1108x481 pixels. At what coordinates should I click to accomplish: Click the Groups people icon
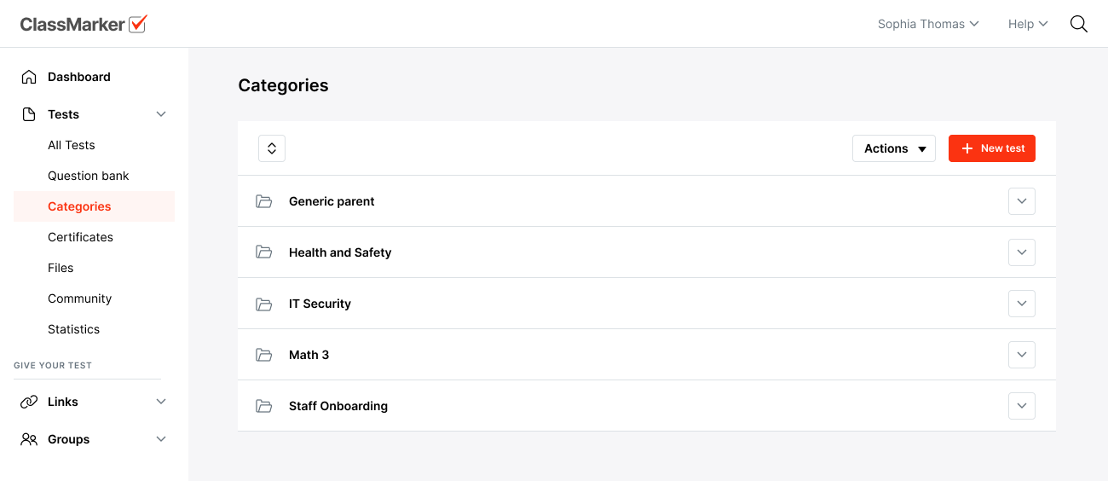click(x=29, y=439)
